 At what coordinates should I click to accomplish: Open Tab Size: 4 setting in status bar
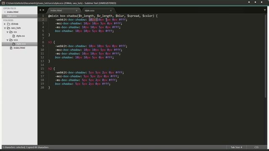(236, 147)
